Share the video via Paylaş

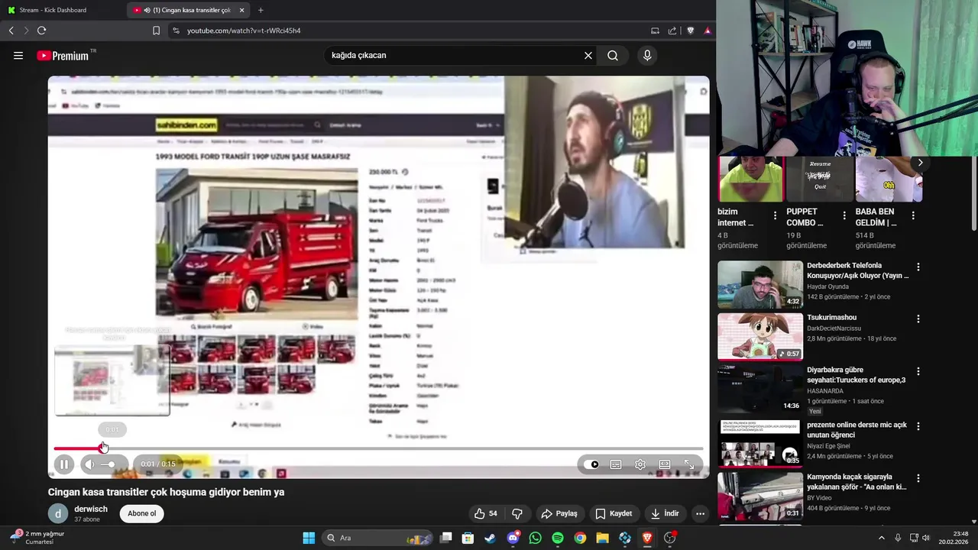pos(559,513)
